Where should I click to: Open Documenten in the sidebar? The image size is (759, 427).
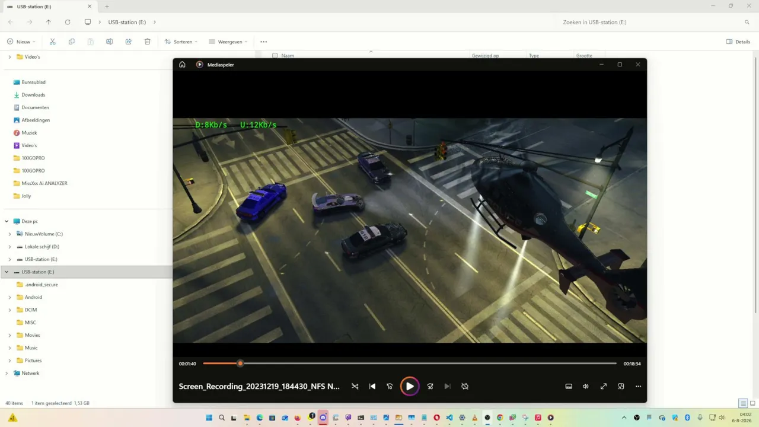coord(35,107)
